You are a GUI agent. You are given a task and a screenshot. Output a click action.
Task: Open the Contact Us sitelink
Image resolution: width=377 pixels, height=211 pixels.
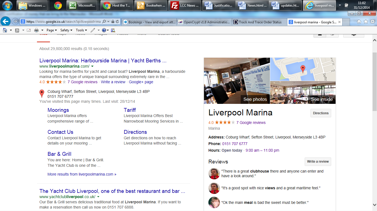click(x=60, y=132)
